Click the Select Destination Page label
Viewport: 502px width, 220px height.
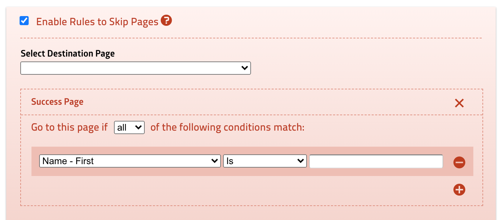pos(67,53)
